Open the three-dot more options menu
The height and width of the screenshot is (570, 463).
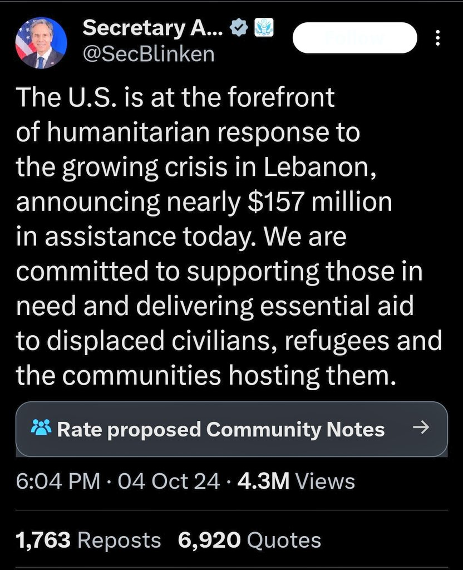(437, 38)
